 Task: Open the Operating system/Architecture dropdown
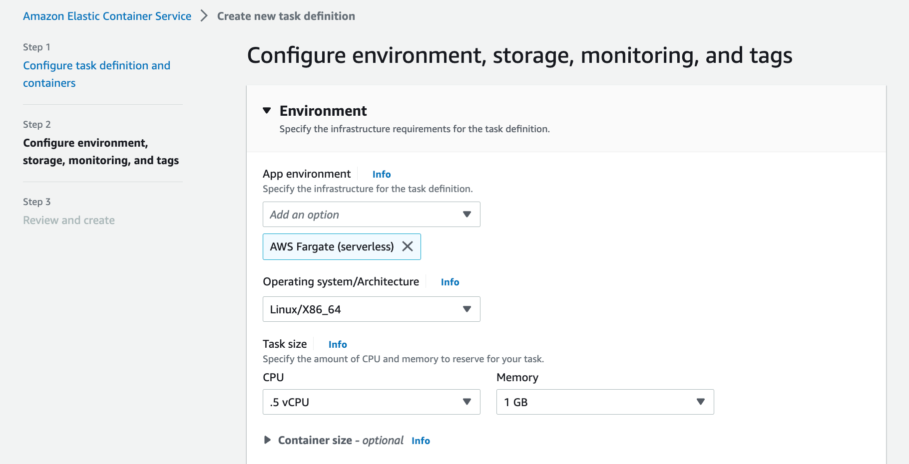[x=466, y=309]
